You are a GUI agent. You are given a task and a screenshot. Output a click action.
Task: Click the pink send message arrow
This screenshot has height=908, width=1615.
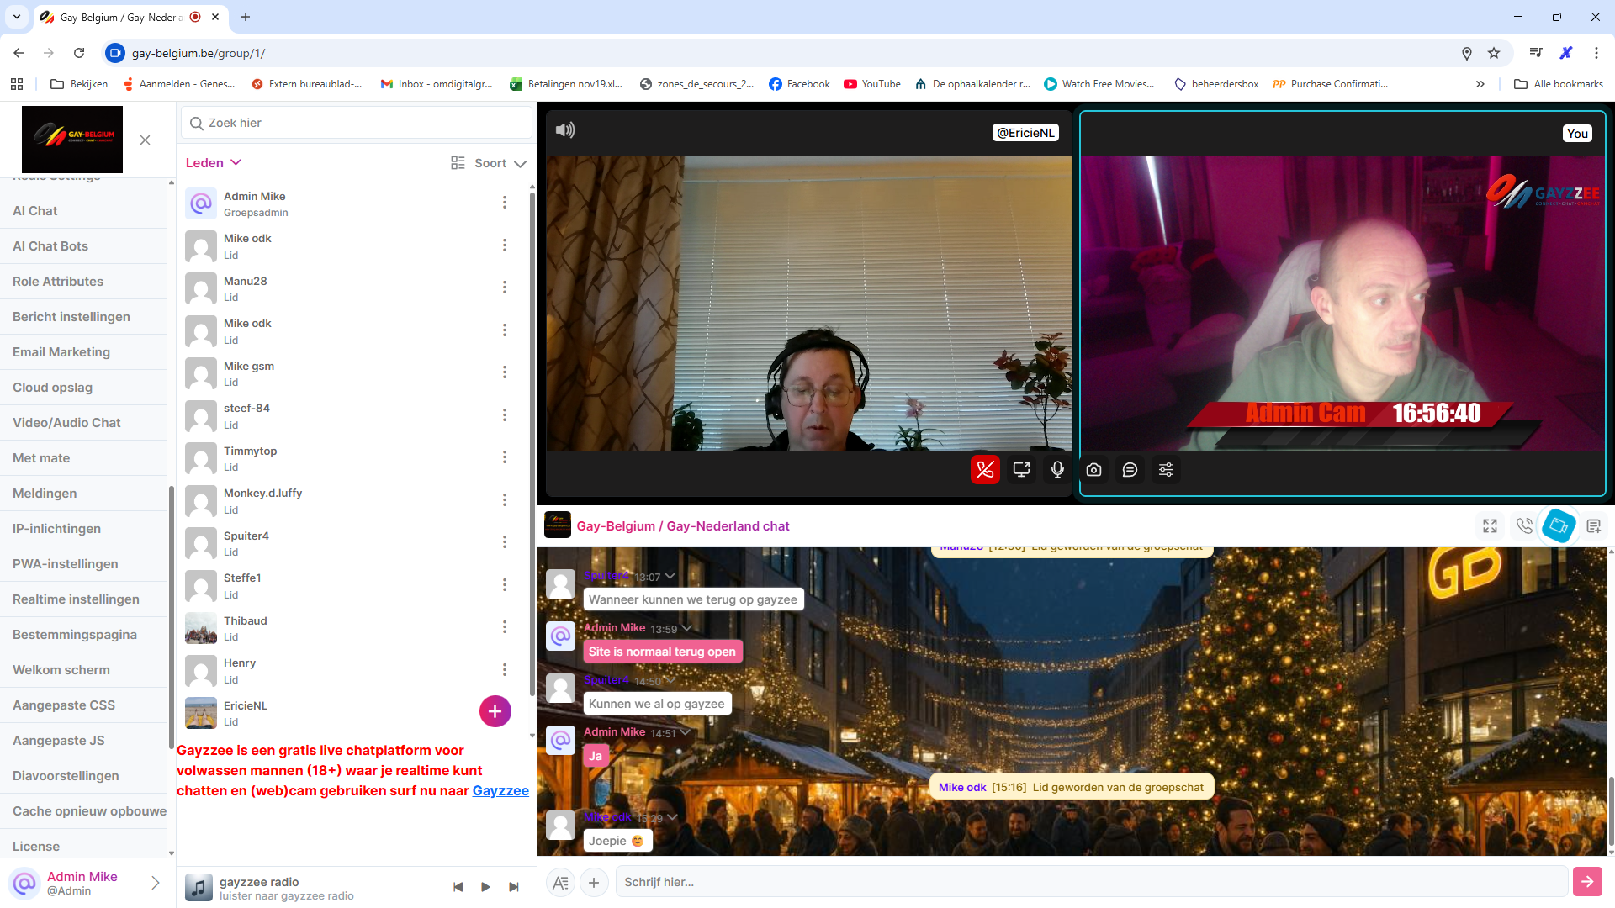1586,882
